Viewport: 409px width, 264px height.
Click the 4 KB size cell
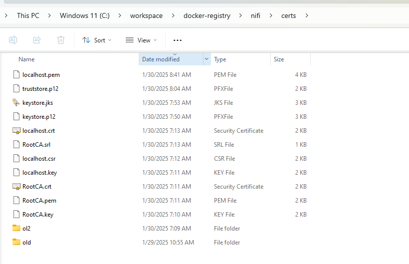(301, 75)
